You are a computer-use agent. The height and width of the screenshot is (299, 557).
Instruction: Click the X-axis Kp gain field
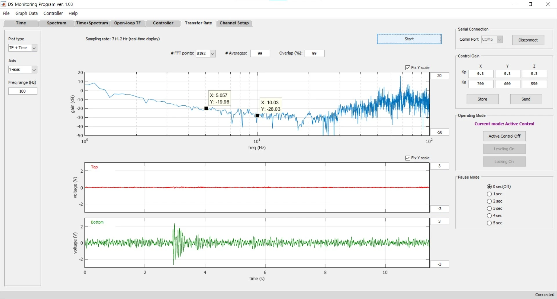(x=480, y=74)
